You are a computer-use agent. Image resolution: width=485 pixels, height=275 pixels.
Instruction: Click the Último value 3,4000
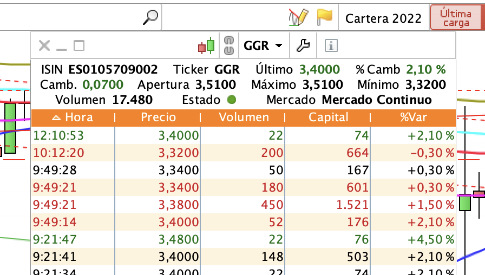click(319, 70)
